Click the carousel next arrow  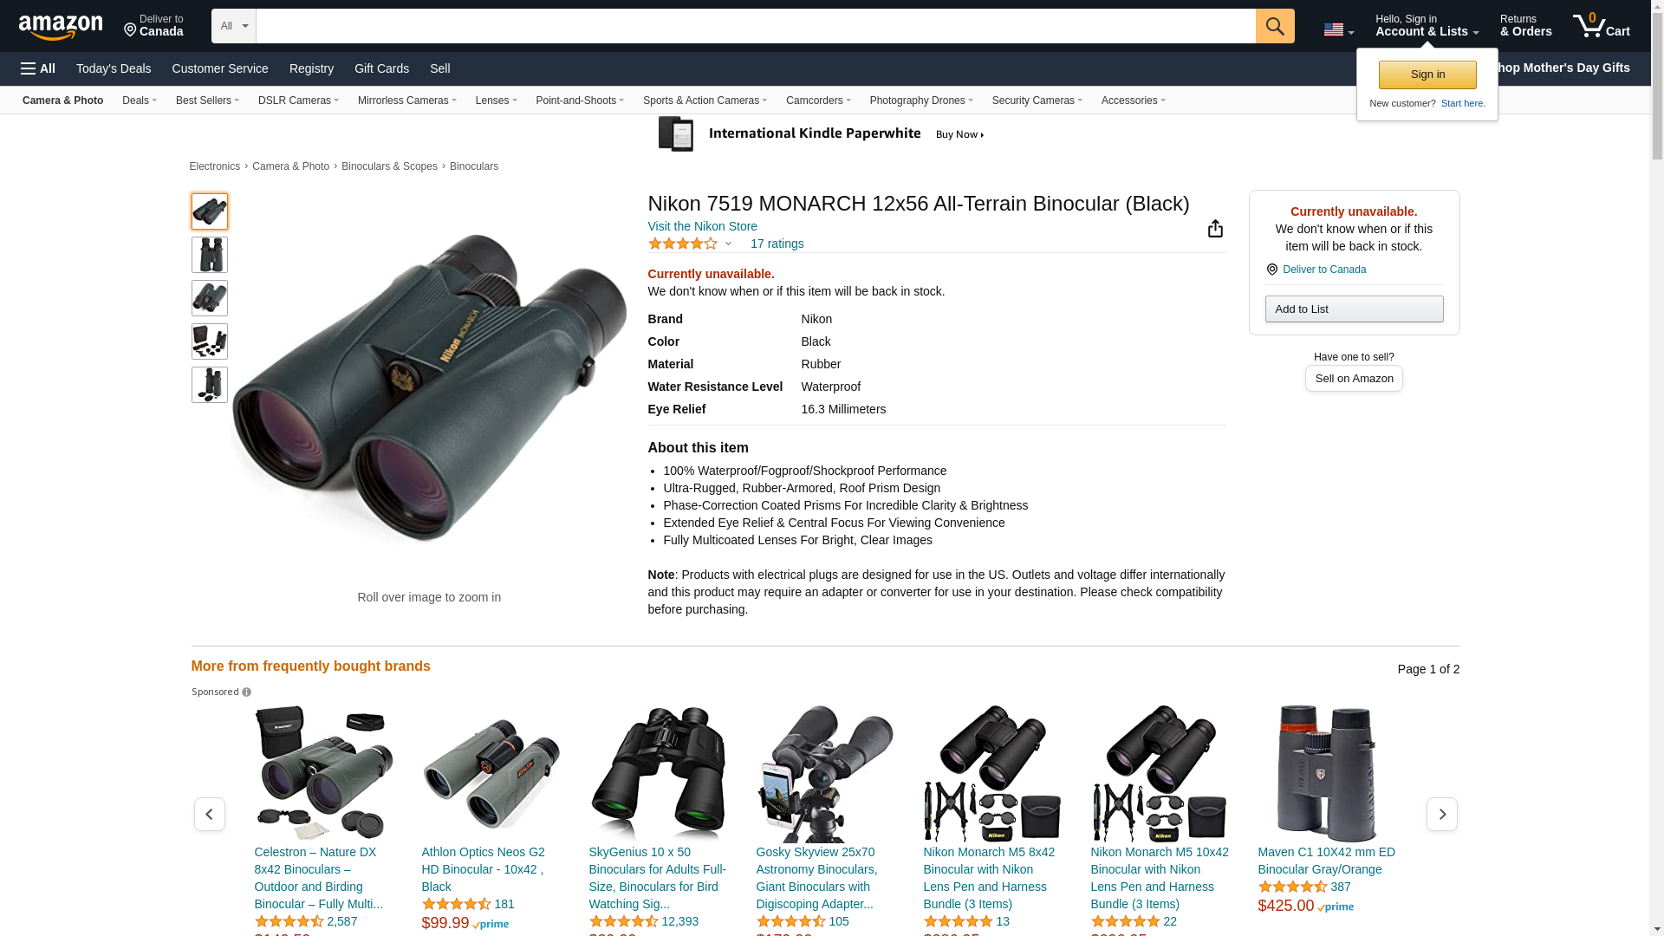click(x=1442, y=815)
